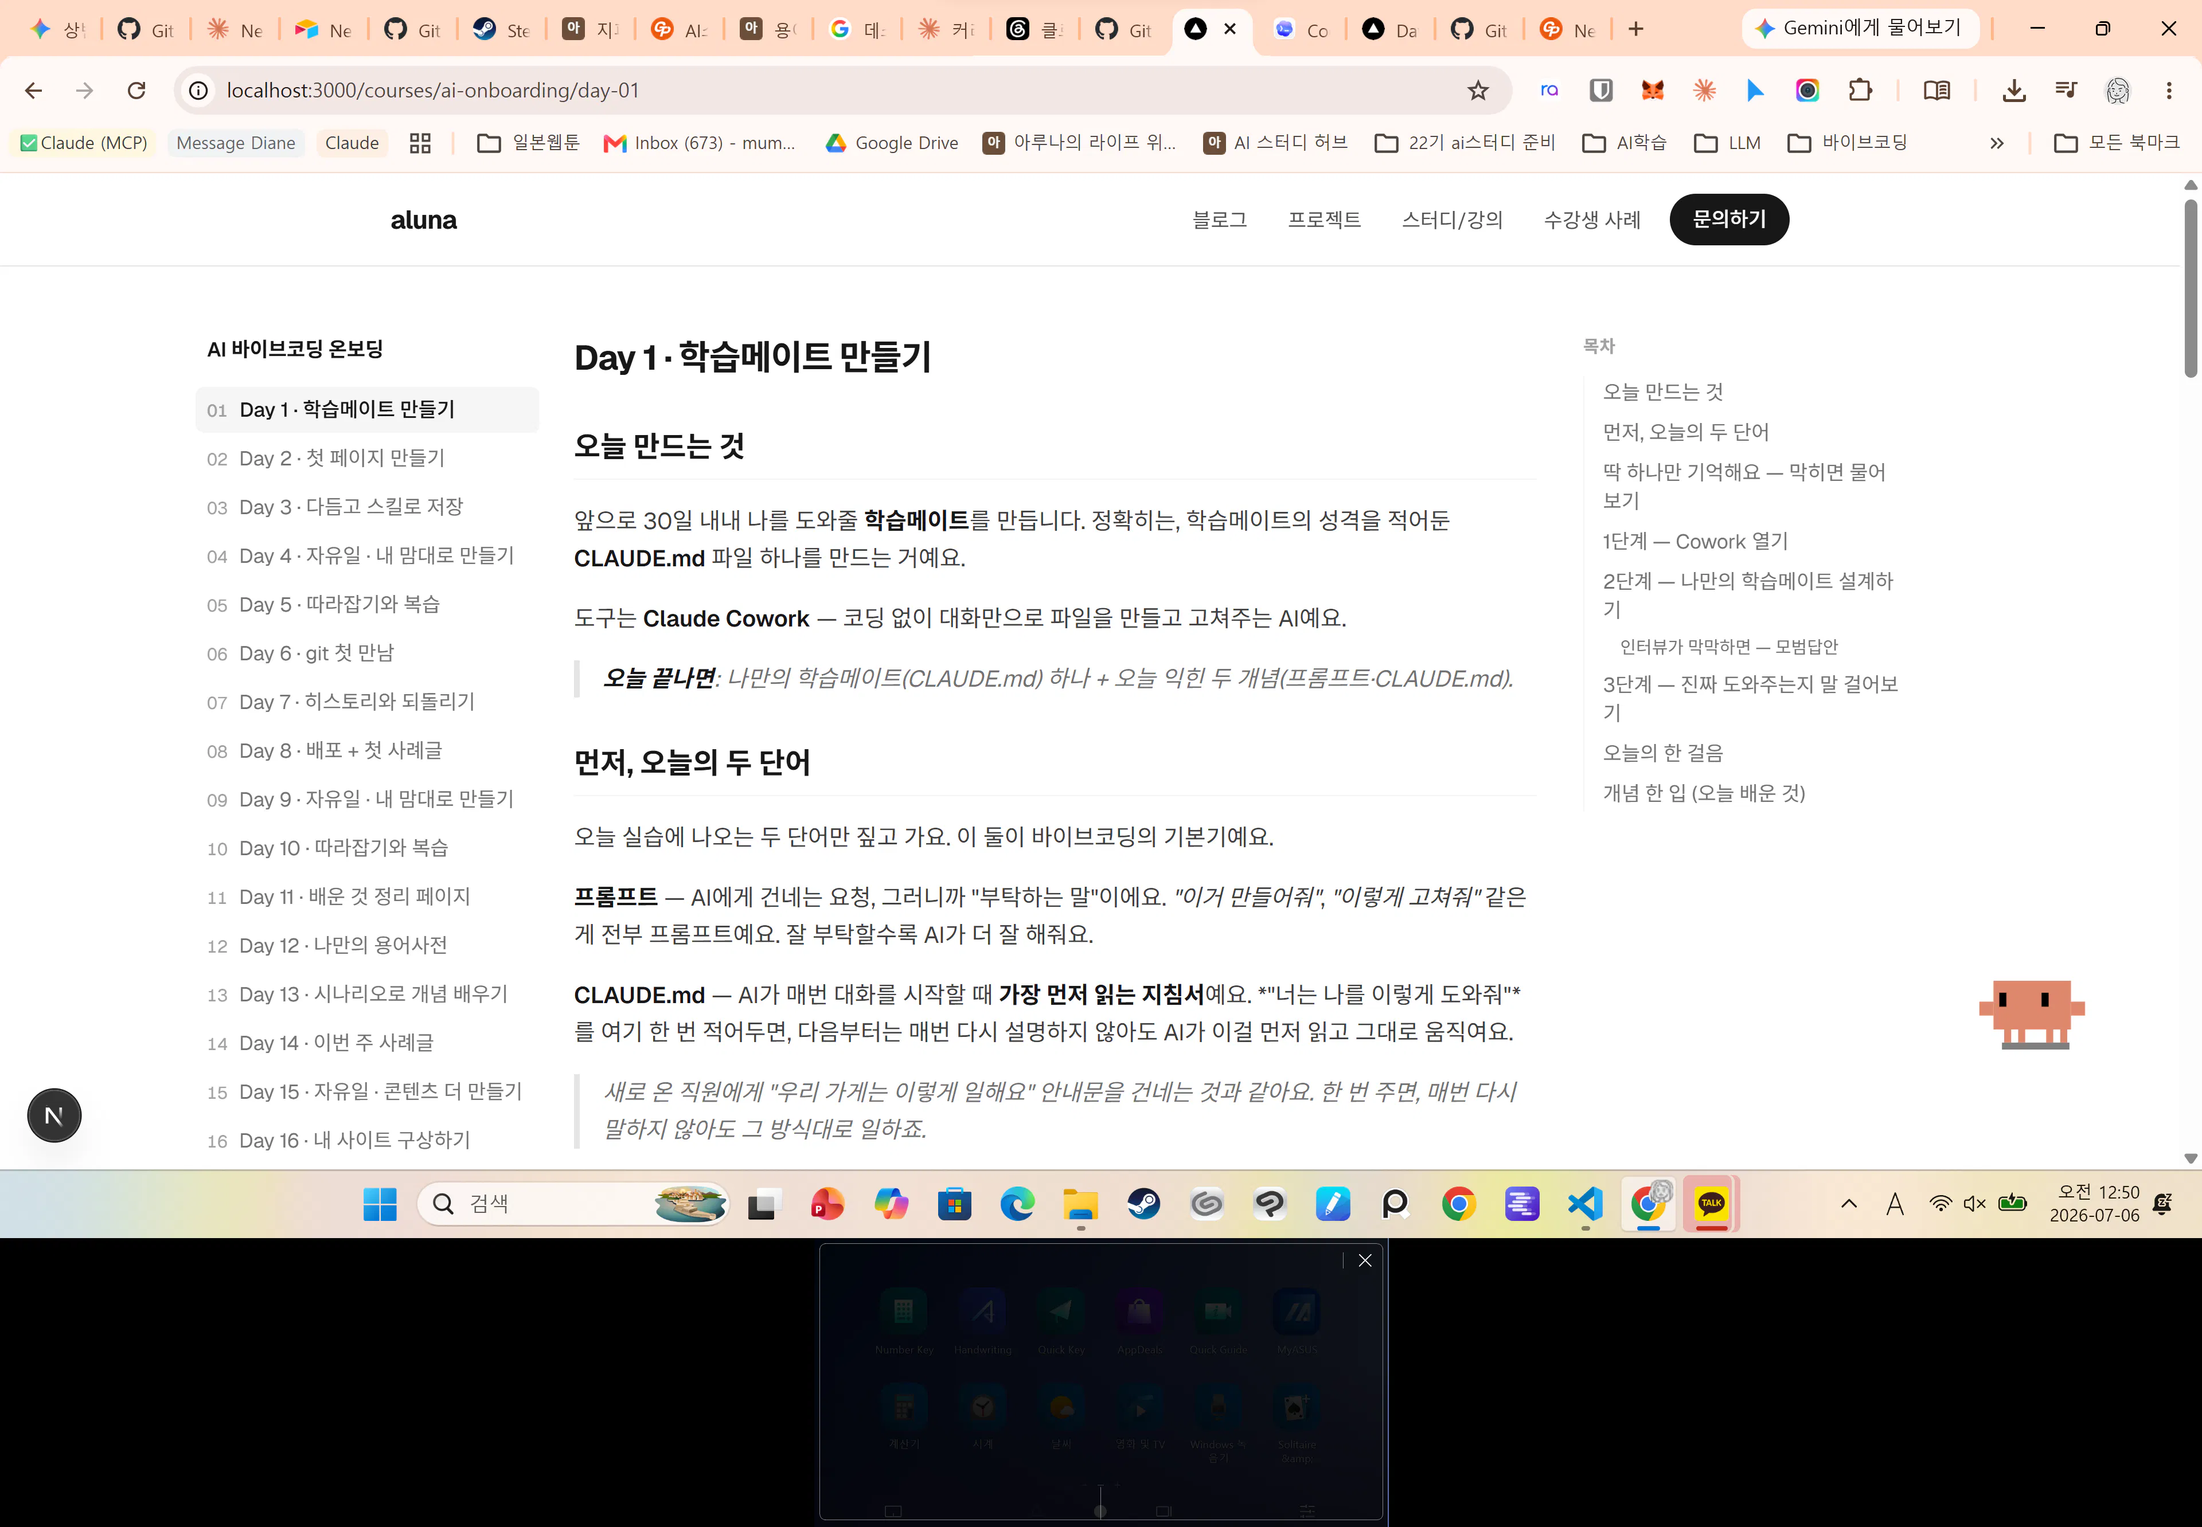This screenshot has height=1527, width=2202.
Task: Close the active browser tab
Action: [1229, 29]
